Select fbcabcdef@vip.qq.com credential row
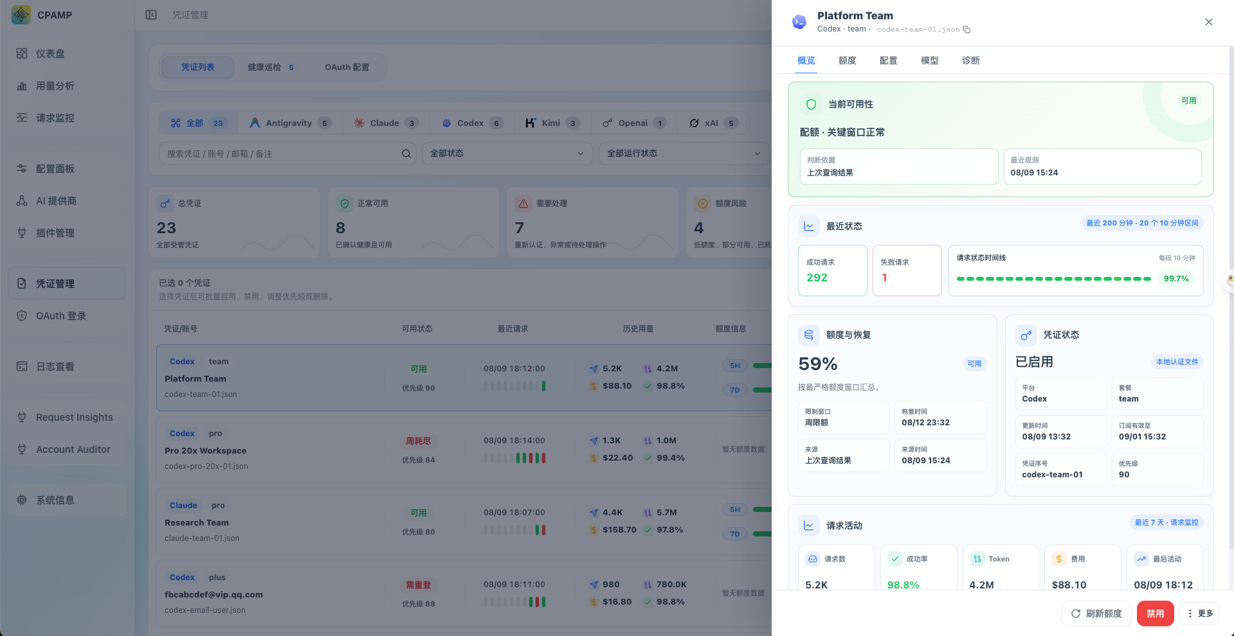The width and height of the screenshot is (1234, 636). pos(464,594)
